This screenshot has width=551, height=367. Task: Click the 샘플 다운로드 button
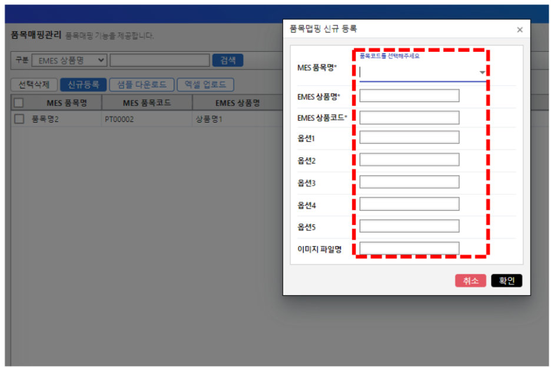pyautogui.click(x=142, y=85)
